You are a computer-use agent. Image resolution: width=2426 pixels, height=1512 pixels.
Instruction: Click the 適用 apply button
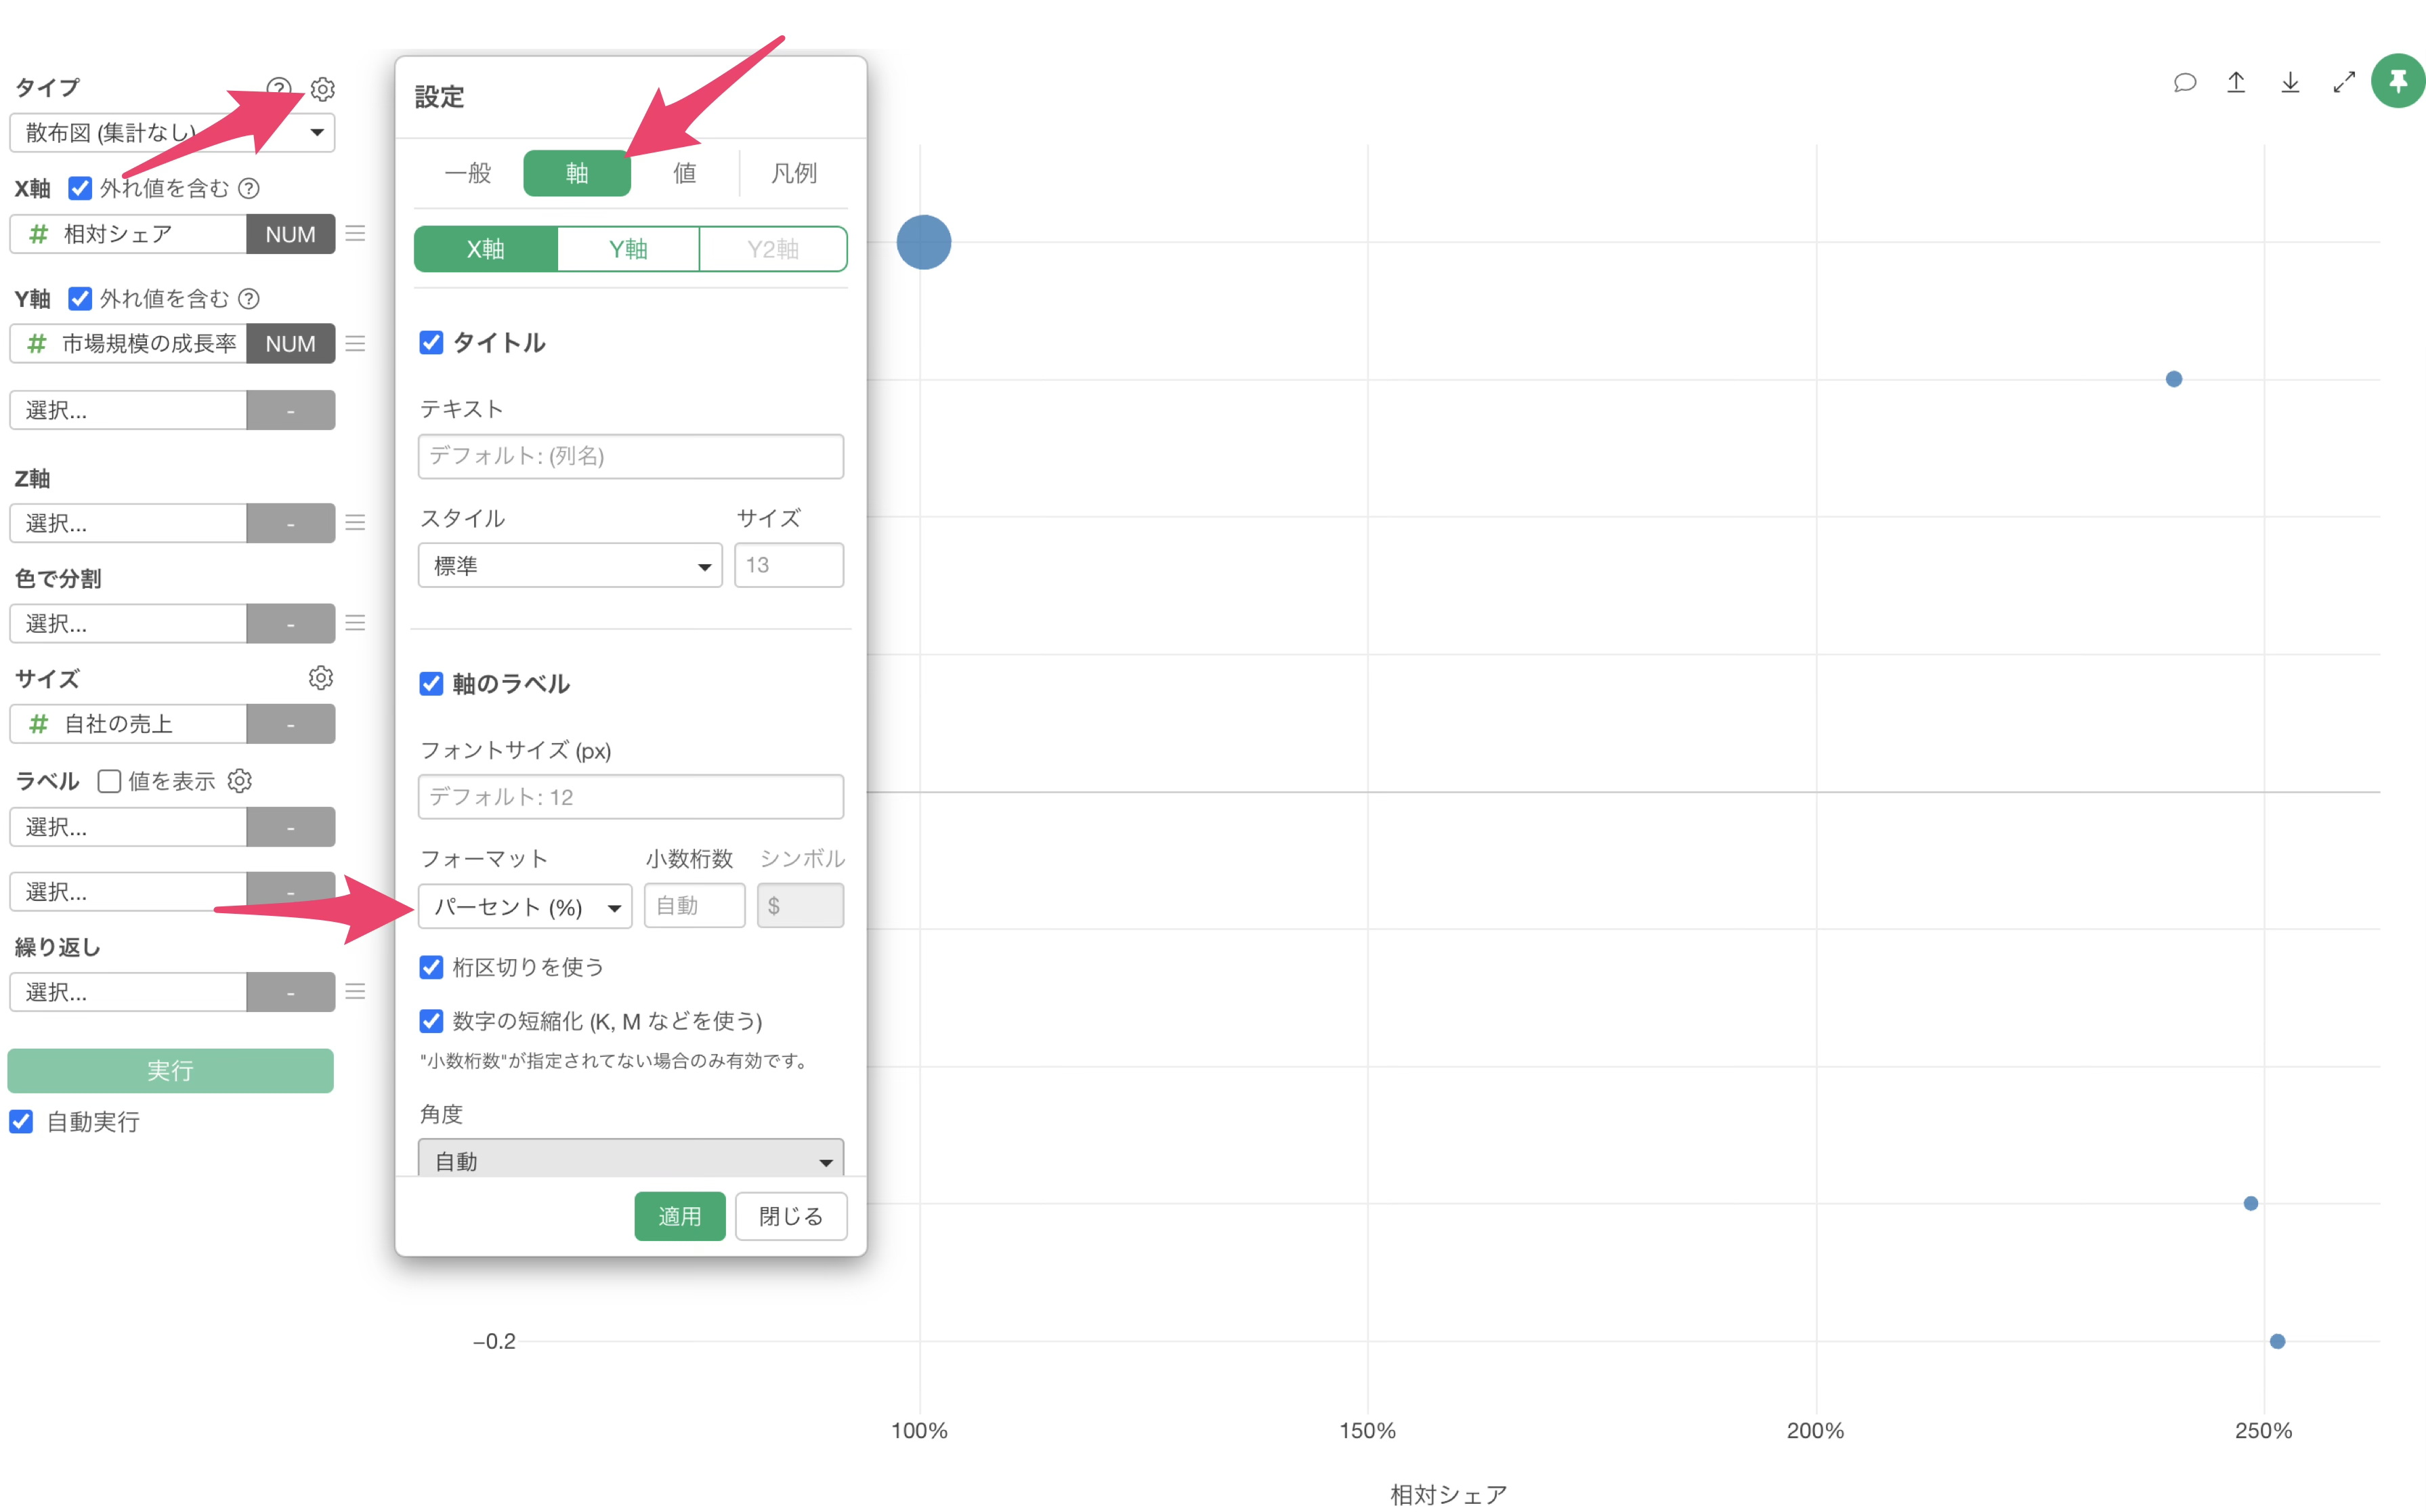click(680, 1216)
